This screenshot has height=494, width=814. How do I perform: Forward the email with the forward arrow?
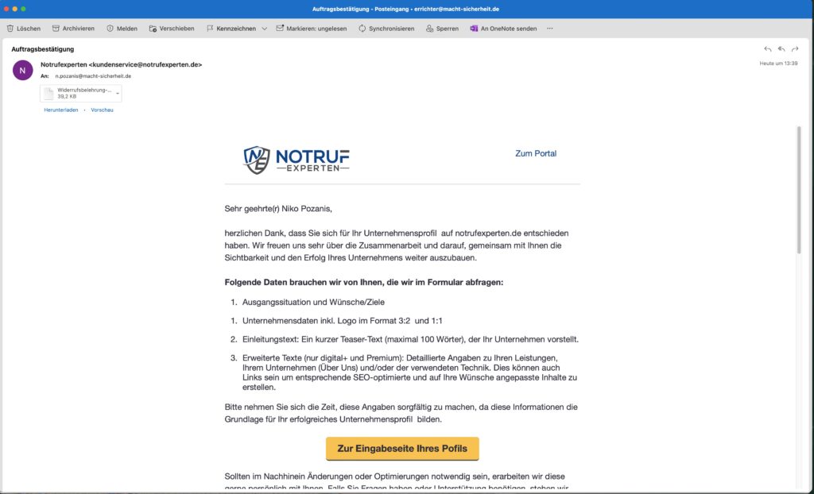(x=795, y=49)
